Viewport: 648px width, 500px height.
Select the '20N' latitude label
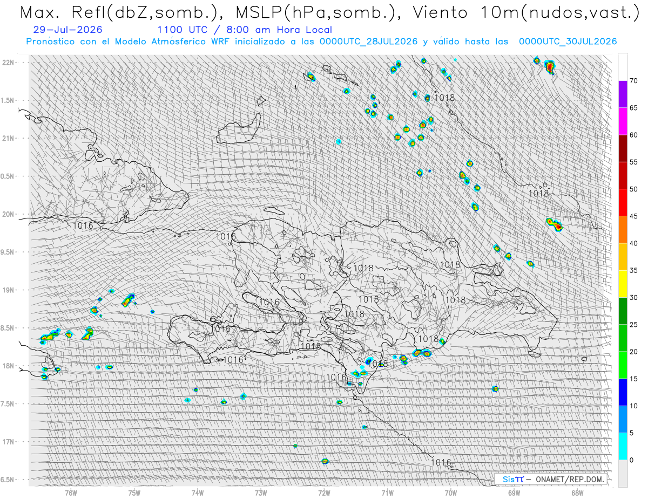click(x=9, y=214)
